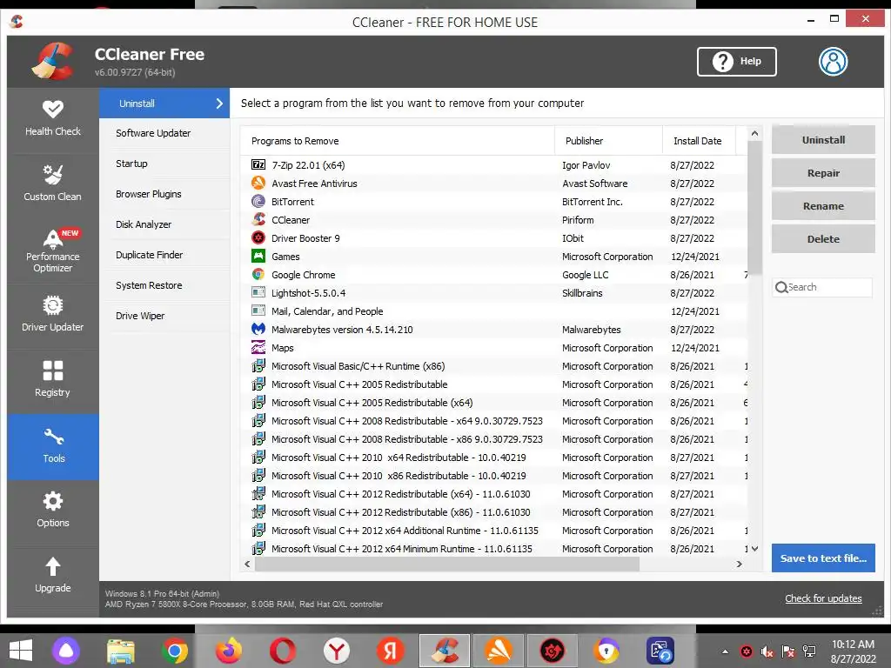The width and height of the screenshot is (891, 668).
Task: Click the horizontal scrollbar thumb
Action: click(x=446, y=564)
